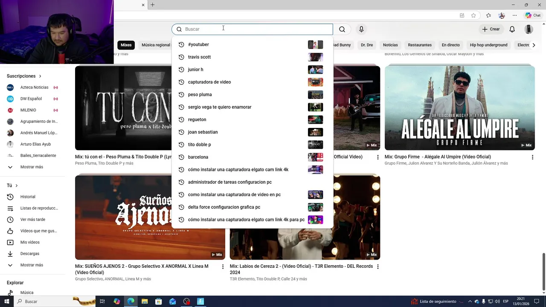Show more chips with right arrow
The width and height of the screenshot is (546, 307).
tap(534, 45)
